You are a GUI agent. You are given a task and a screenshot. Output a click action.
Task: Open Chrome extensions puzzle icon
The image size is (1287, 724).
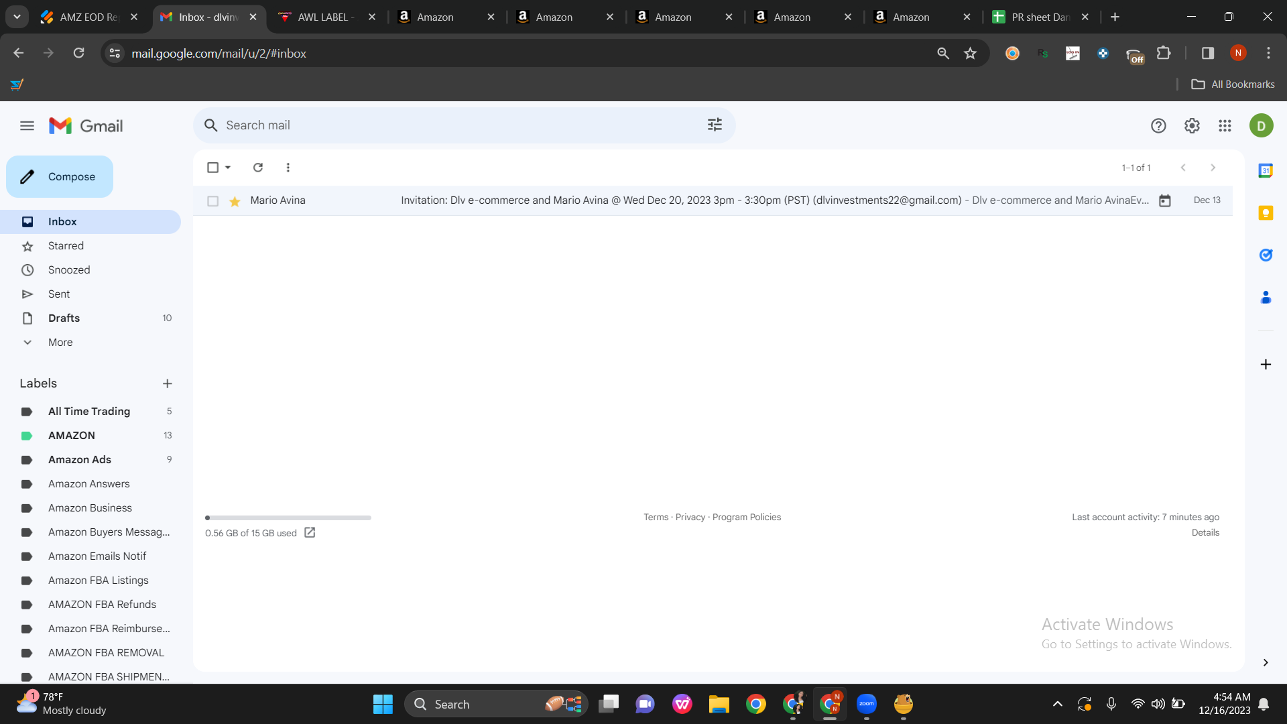[1164, 53]
